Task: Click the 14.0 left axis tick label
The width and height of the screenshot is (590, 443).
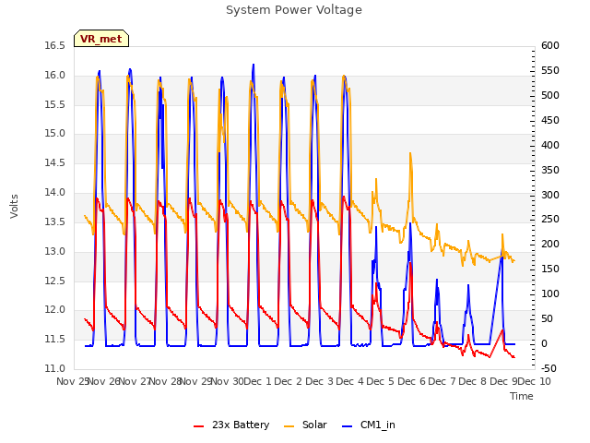Action: tap(54, 193)
